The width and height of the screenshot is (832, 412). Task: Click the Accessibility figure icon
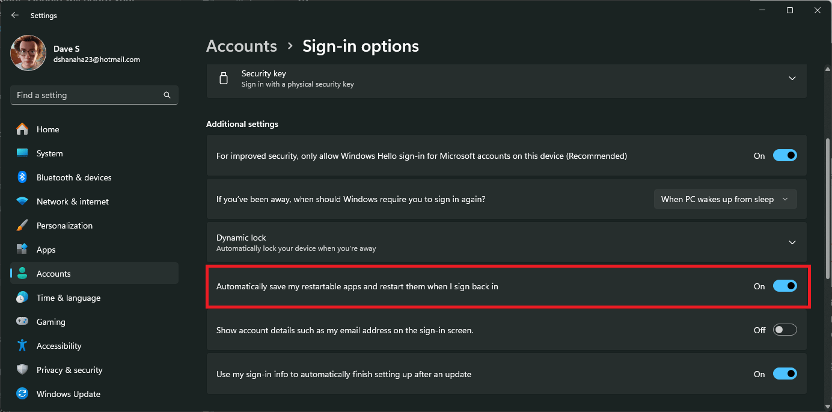click(x=22, y=346)
